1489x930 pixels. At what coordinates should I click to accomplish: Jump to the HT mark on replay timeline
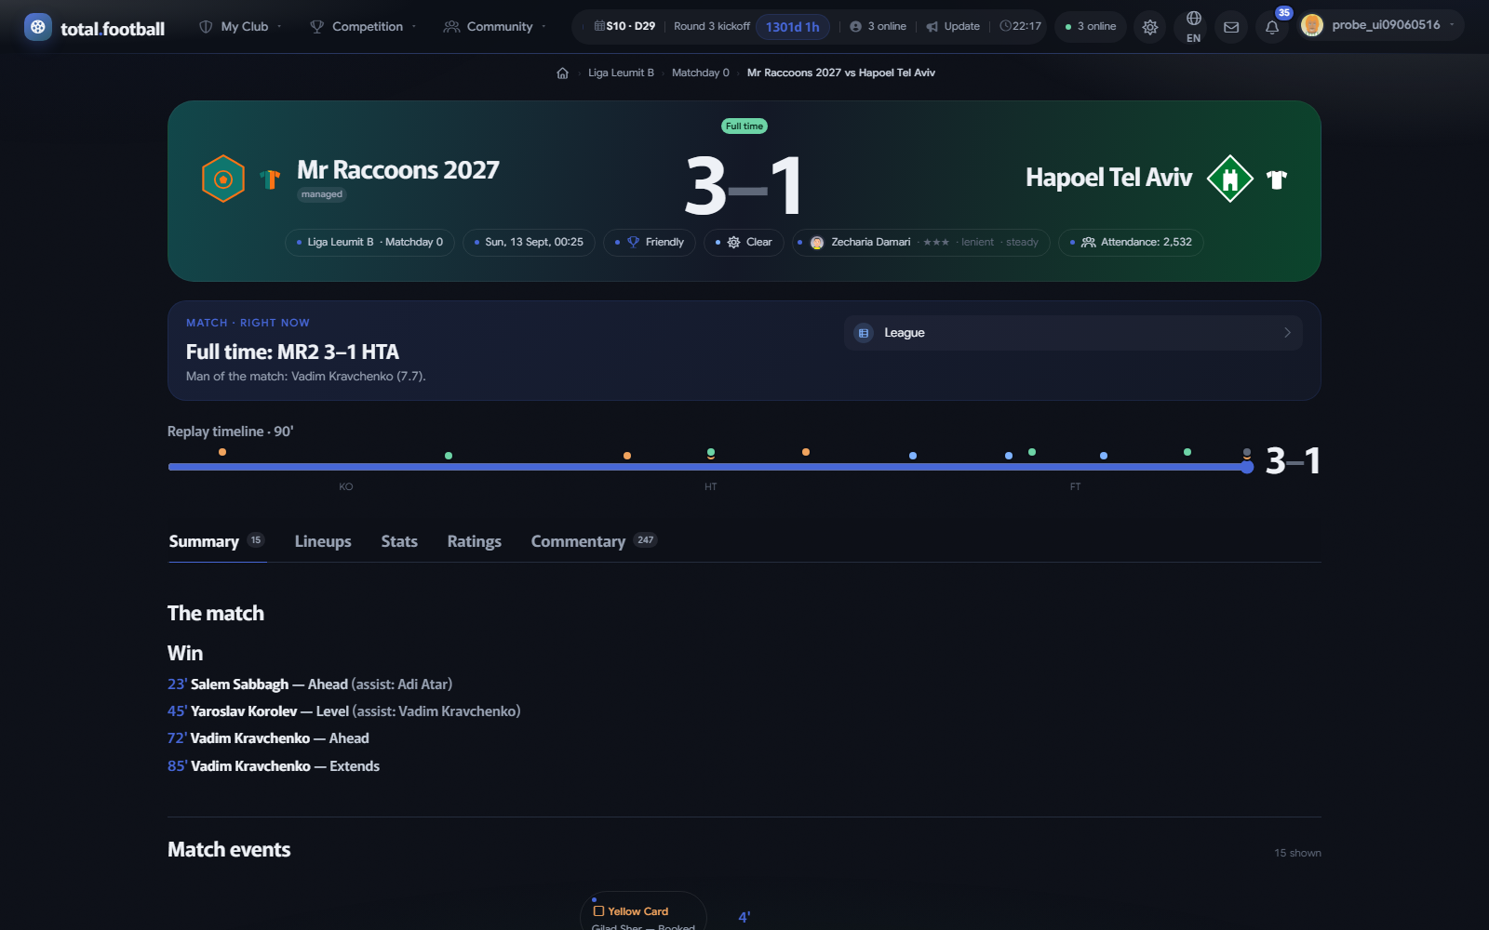(x=711, y=486)
